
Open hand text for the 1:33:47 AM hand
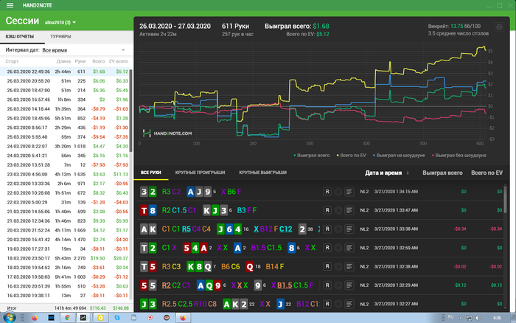point(349,210)
